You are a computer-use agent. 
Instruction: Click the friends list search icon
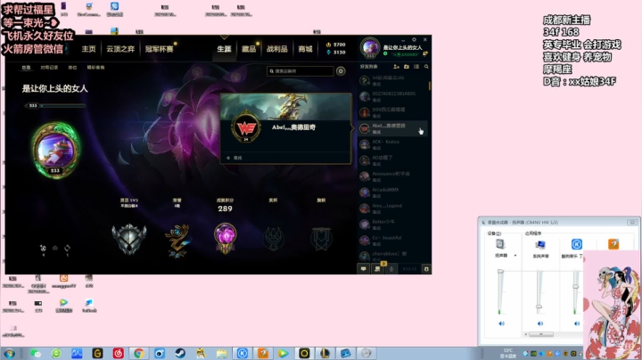(426, 67)
